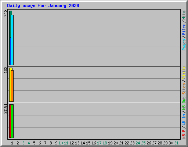Click day 7 on the x-axis
The image size is (188, 147).
(x=45, y=143)
